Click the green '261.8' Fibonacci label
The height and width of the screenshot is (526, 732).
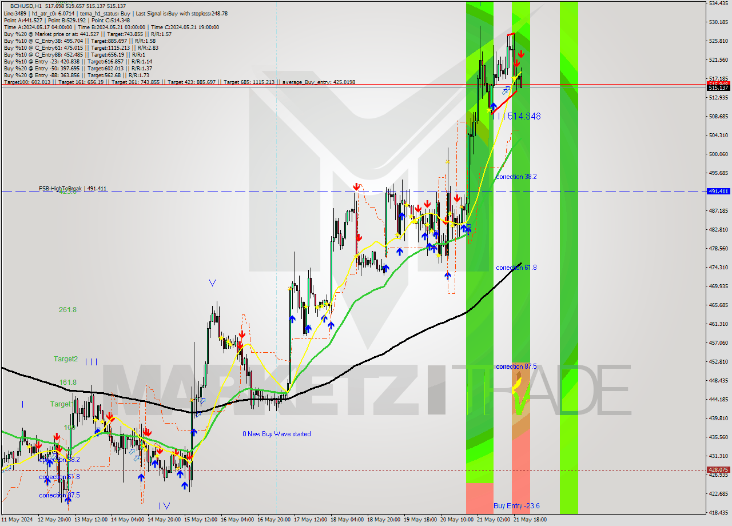[x=67, y=309]
